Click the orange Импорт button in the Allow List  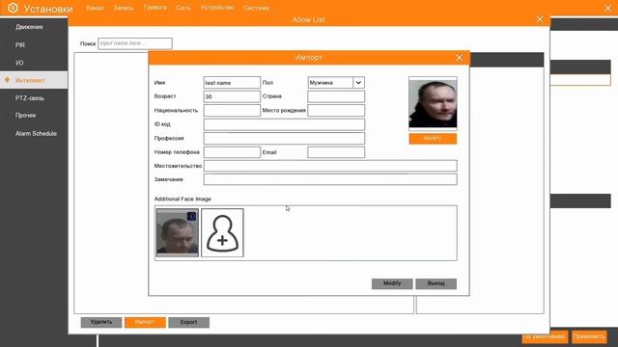click(x=145, y=322)
